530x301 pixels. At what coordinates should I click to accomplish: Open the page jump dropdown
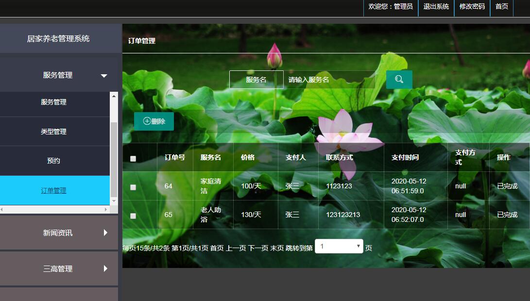[339, 246]
